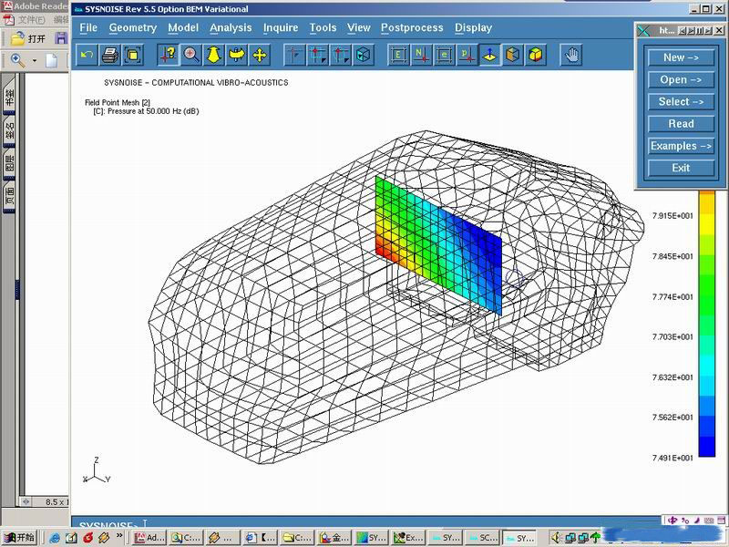
Task: Click the boxed lowercase e toolbar icon
Action: tap(444, 55)
